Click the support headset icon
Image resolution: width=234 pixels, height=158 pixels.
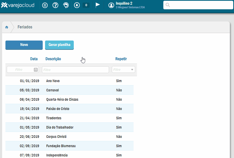point(66,5)
